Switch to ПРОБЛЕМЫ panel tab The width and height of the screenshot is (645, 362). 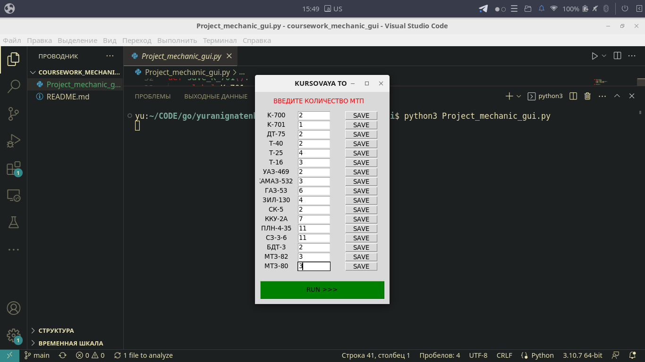[153, 96]
